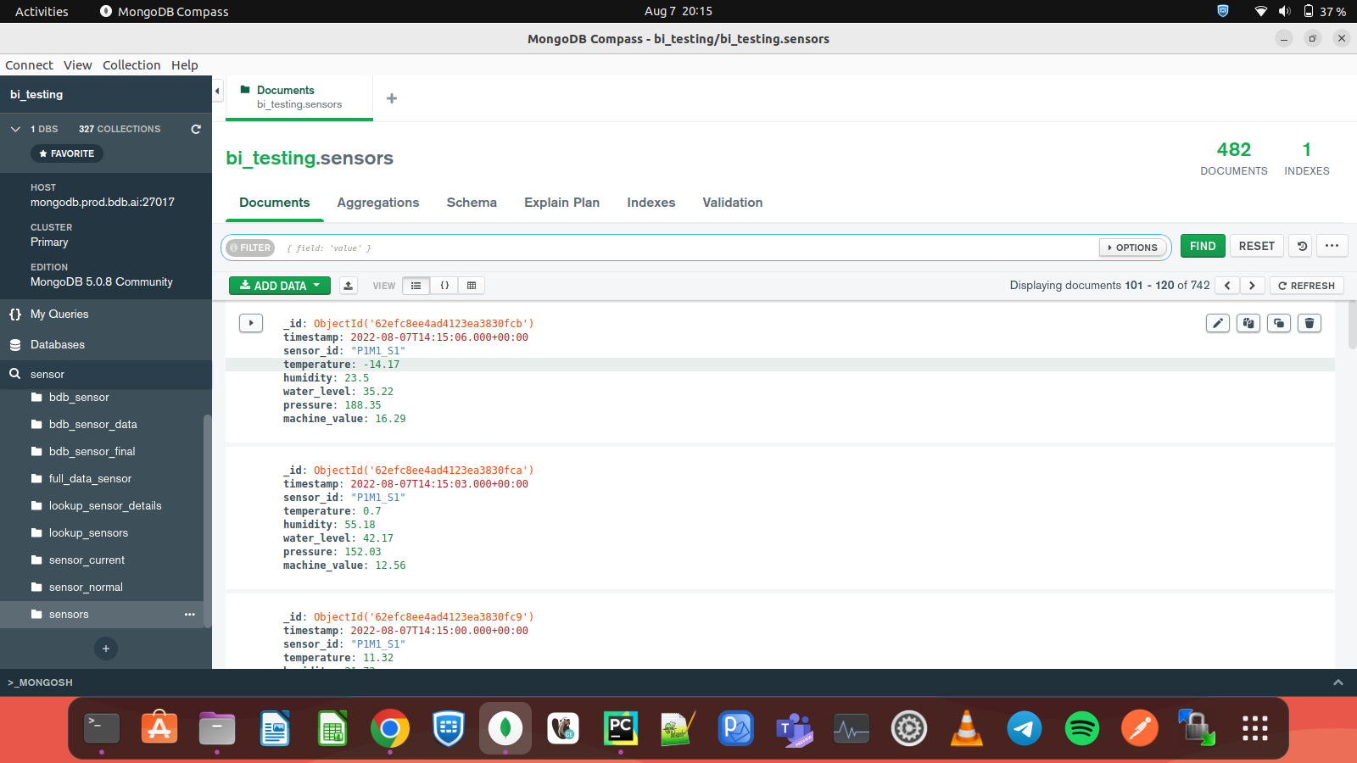Open query history clock icon
The image size is (1357, 763).
[1302, 246]
